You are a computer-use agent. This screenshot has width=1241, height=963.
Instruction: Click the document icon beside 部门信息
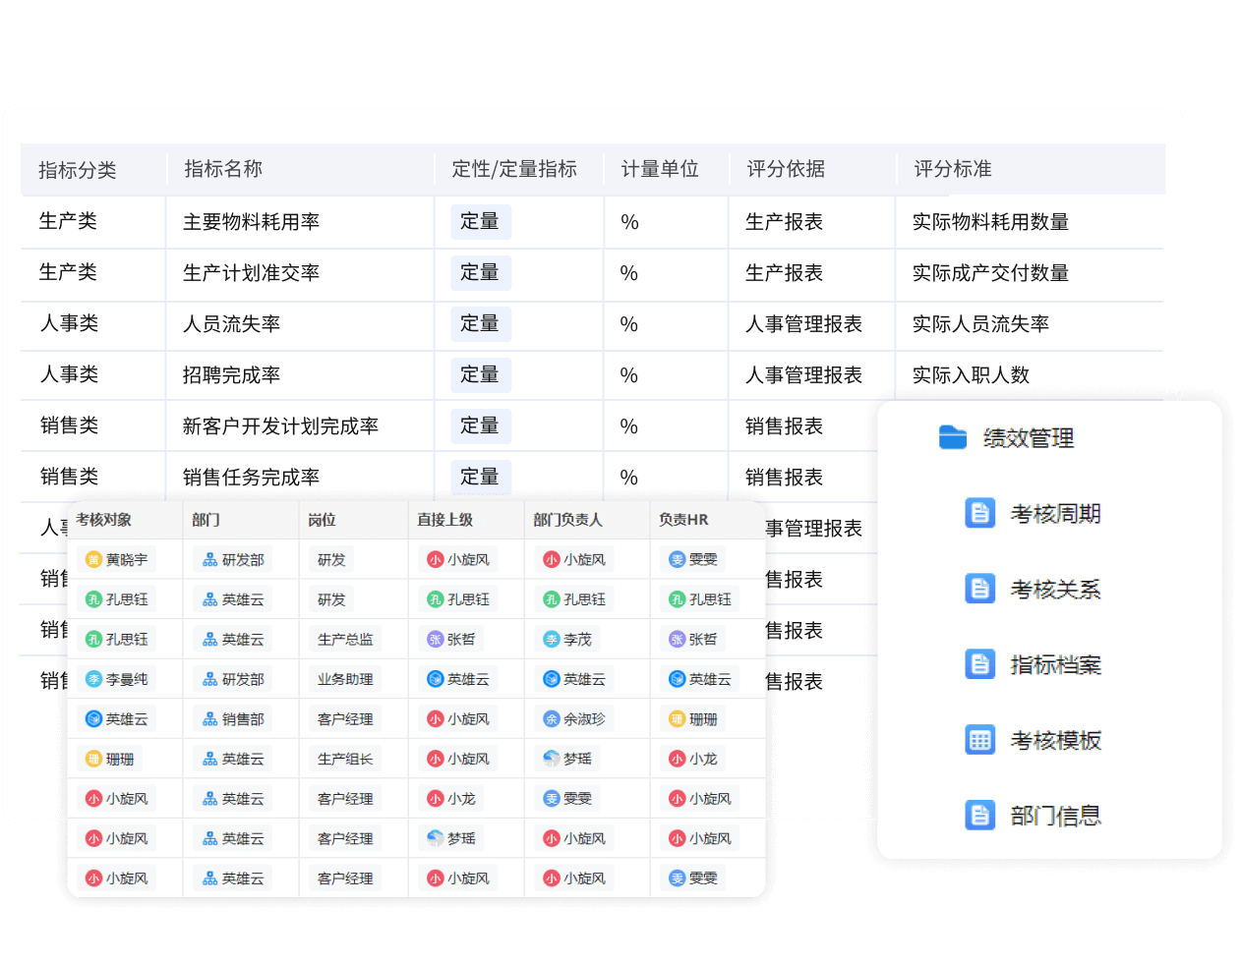[x=979, y=816]
